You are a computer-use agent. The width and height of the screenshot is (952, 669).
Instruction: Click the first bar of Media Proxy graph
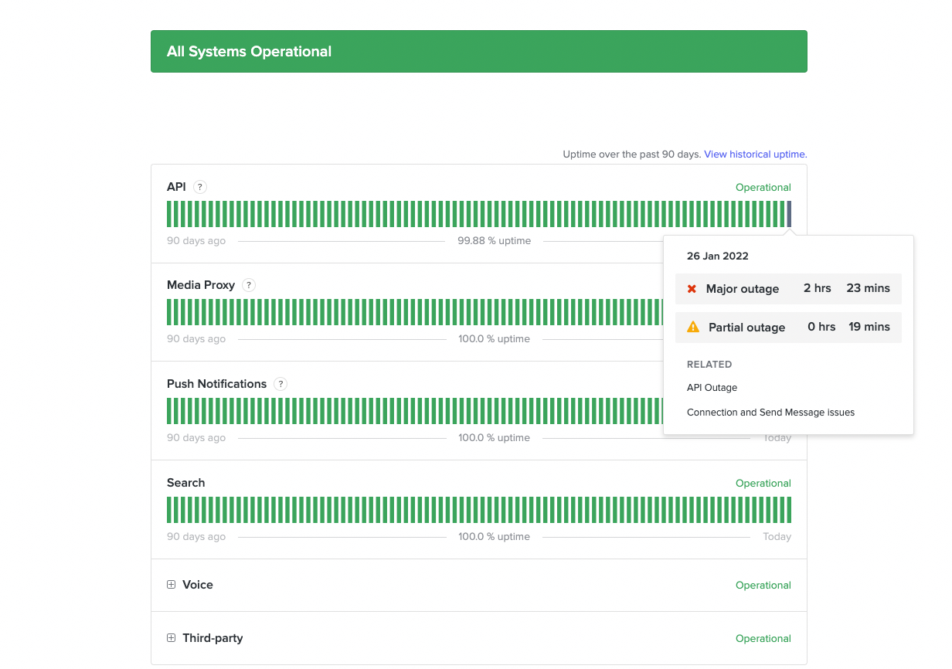pos(169,312)
